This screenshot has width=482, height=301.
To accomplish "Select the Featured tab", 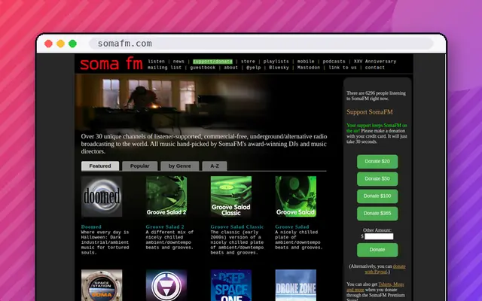I will 100,166.
